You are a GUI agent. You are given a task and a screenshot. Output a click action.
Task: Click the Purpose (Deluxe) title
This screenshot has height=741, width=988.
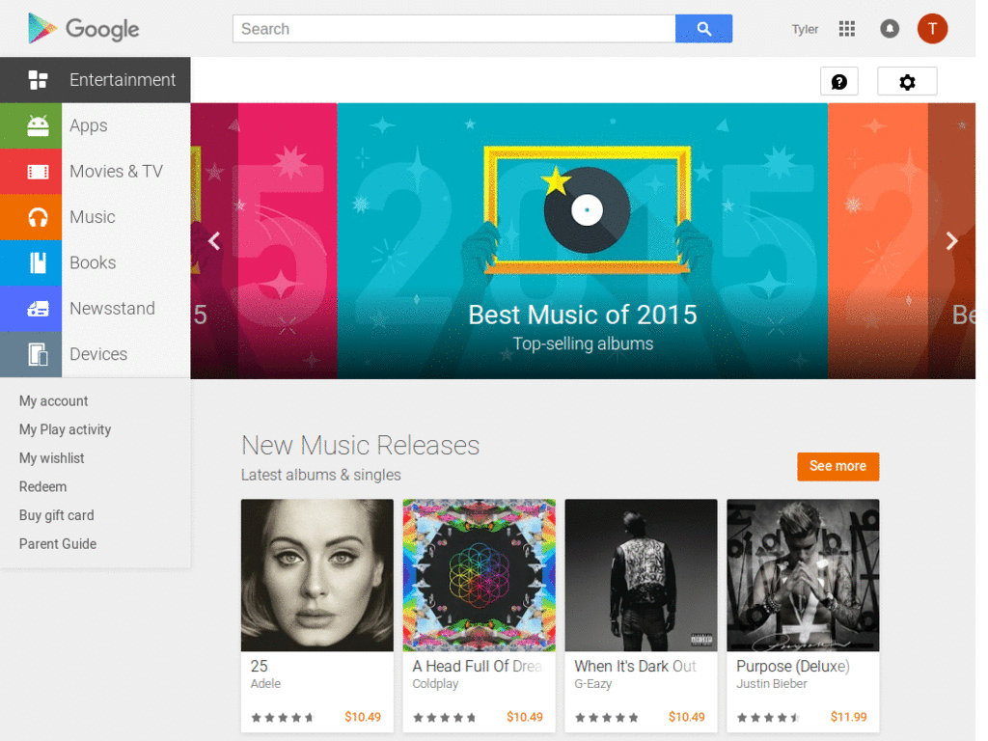pyautogui.click(x=793, y=666)
